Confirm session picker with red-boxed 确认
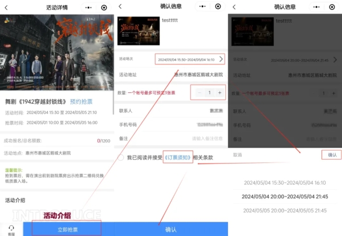Image resolution: width=342 pixels, height=236 pixels. (x=332, y=154)
